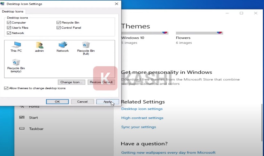Uncheck the Network checkbox
The width and height of the screenshot is (264, 156).
point(9,33)
